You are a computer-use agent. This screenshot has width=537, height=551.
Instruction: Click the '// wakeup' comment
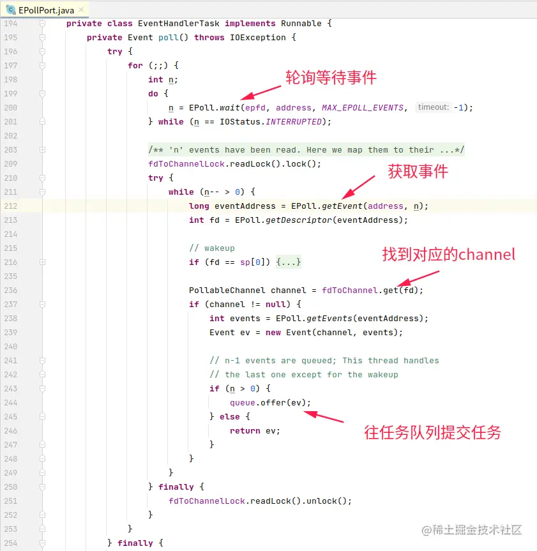coord(212,248)
